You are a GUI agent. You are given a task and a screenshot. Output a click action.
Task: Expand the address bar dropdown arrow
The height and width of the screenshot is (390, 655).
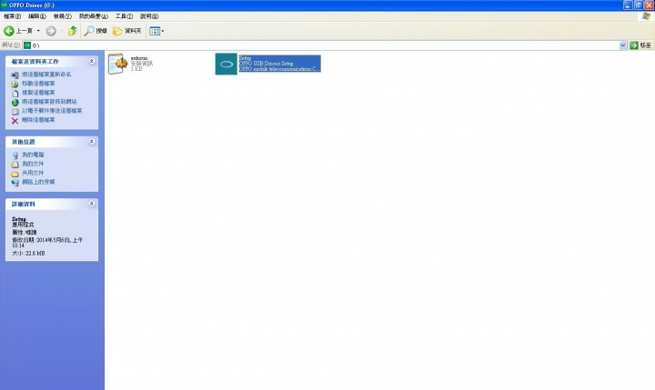[623, 45]
